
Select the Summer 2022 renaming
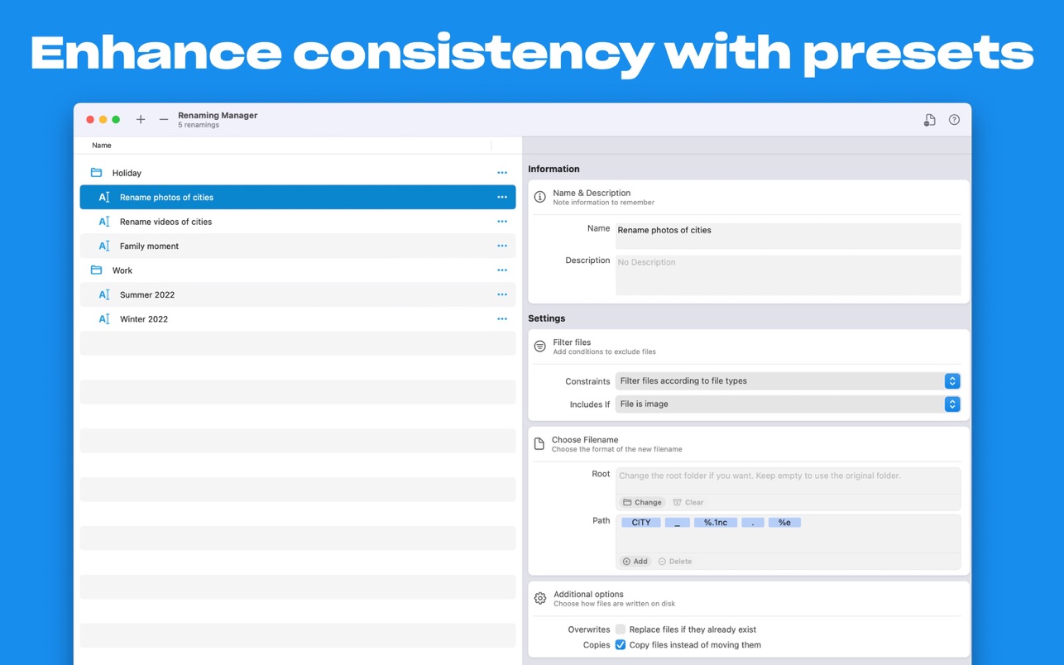[x=147, y=295]
